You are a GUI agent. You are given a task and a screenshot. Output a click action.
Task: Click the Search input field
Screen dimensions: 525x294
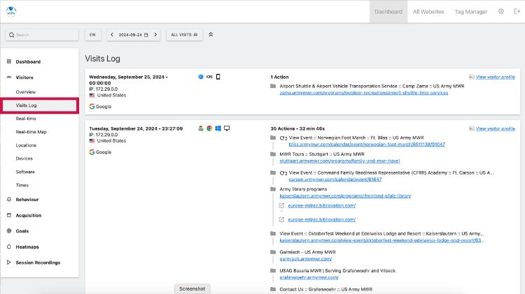tap(42, 34)
